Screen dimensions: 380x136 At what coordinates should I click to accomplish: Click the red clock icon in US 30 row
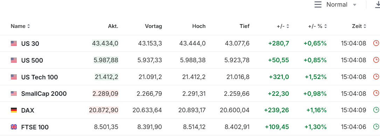[x=376, y=43]
